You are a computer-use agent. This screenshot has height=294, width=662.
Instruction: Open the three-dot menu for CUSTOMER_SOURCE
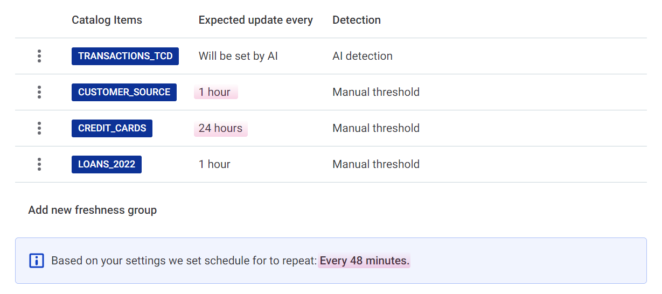39,92
